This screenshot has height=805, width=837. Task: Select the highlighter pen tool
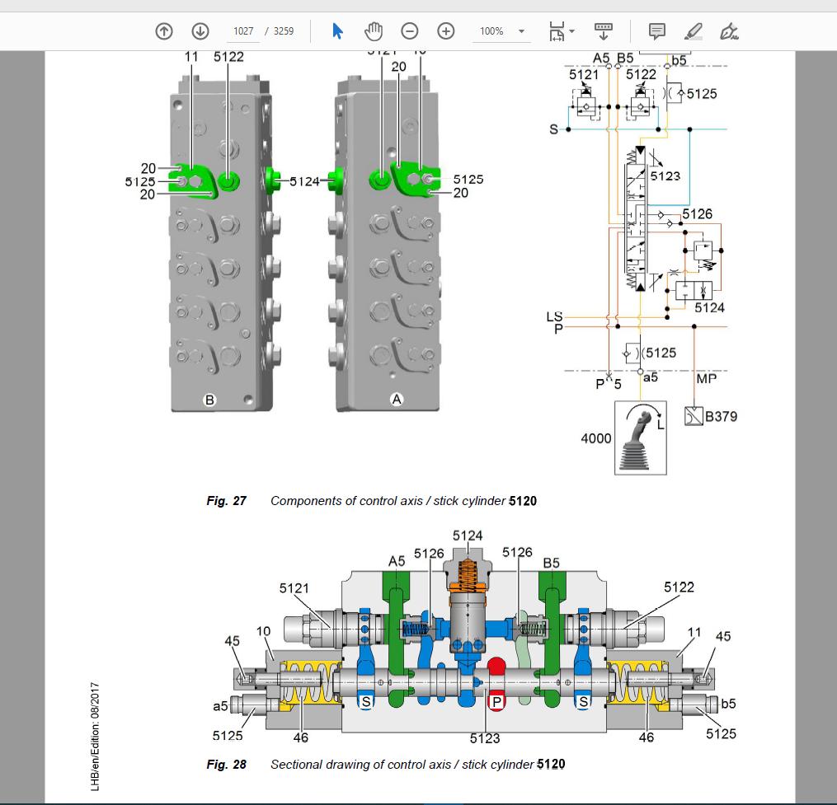pos(693,31)
